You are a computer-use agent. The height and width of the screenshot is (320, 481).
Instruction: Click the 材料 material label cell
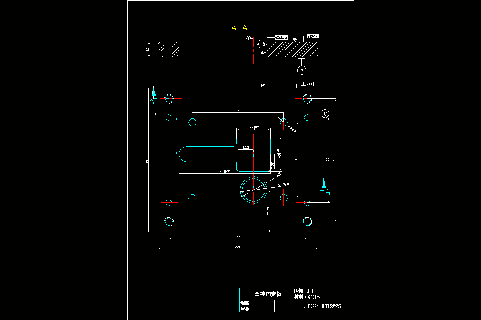pyautogui.click(x=298, y=297)
